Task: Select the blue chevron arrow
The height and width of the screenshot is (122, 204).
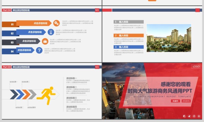Action: pos(20,94)
